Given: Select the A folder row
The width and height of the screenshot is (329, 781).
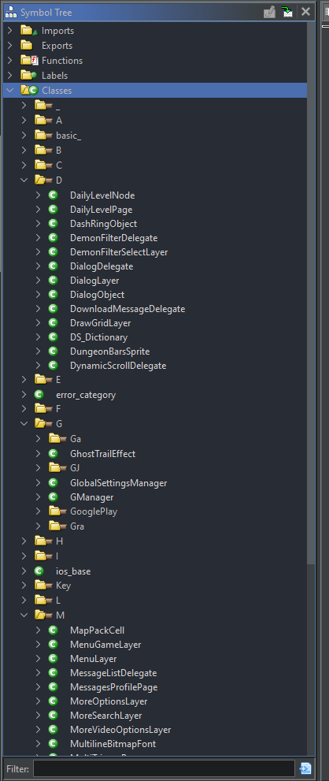Looking at the screenshot, I should (154, 121).
